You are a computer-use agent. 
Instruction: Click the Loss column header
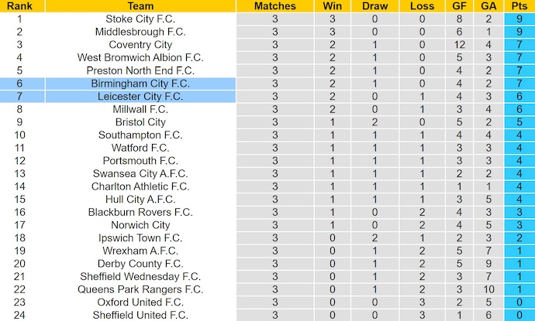pos(422,5)
